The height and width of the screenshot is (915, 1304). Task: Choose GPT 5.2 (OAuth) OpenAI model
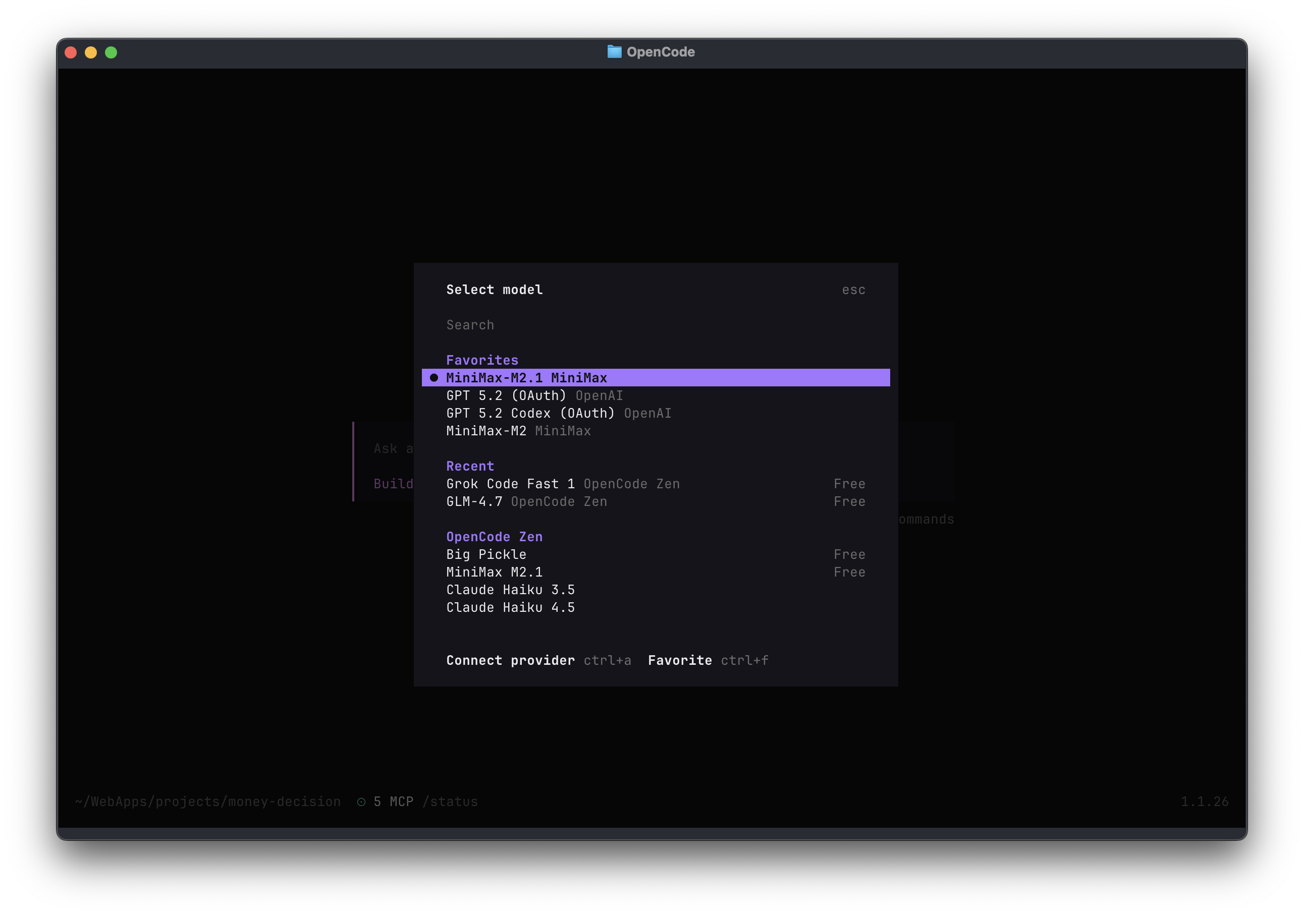coord(656,395)
